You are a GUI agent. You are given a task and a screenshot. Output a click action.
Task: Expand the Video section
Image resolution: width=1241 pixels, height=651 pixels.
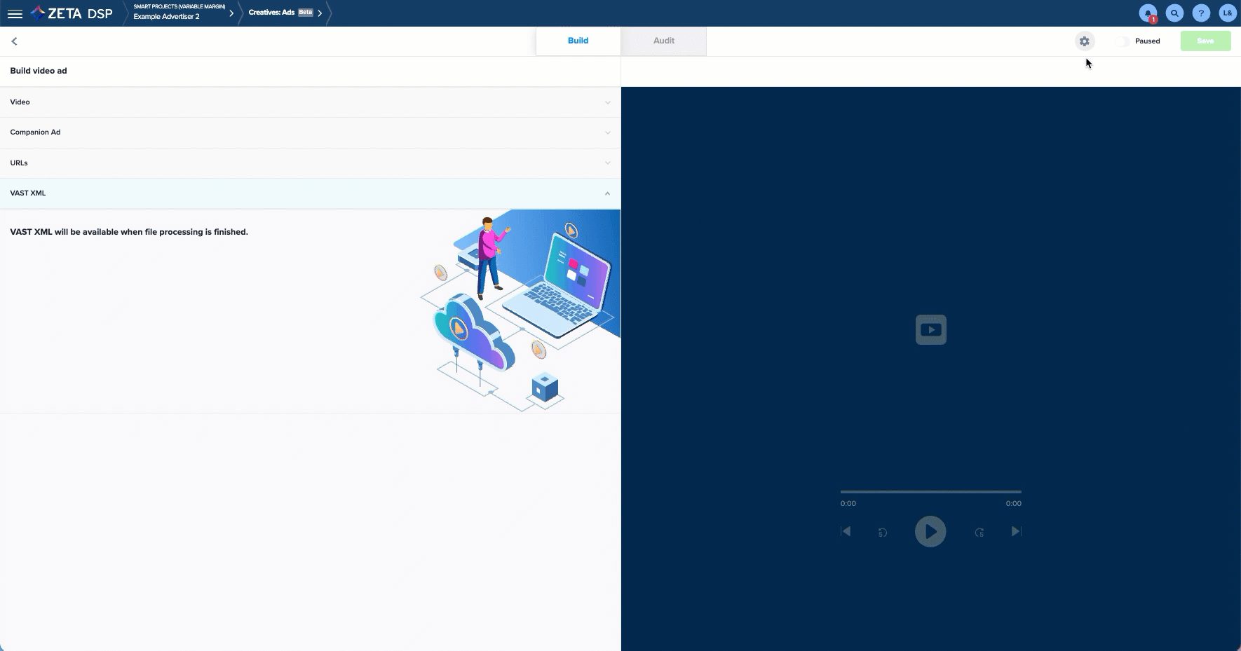click(x=309, y=102)
